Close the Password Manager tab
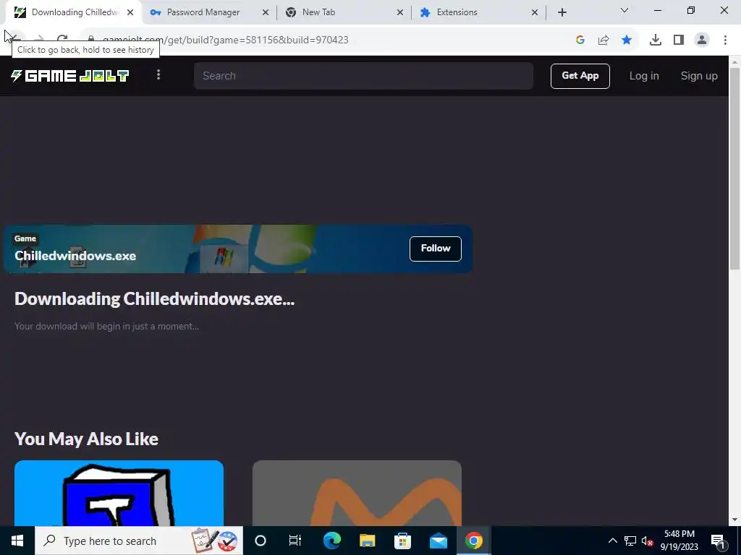Image resolution: width=741 pixels, height=555 pixels. click(x=266, y=13)
